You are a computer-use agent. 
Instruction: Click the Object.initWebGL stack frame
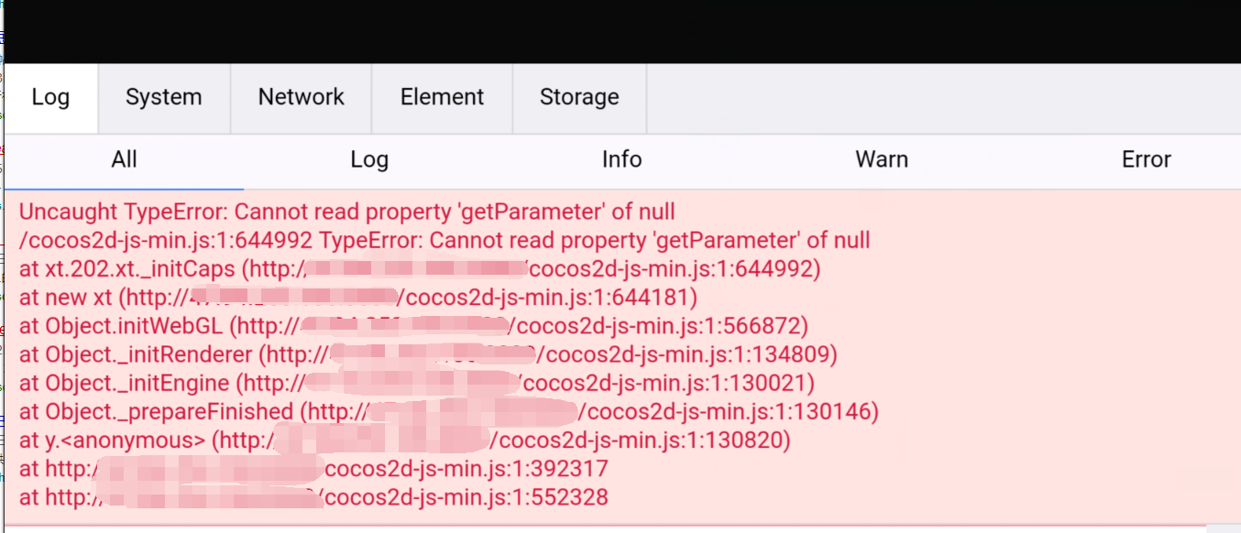412,326
